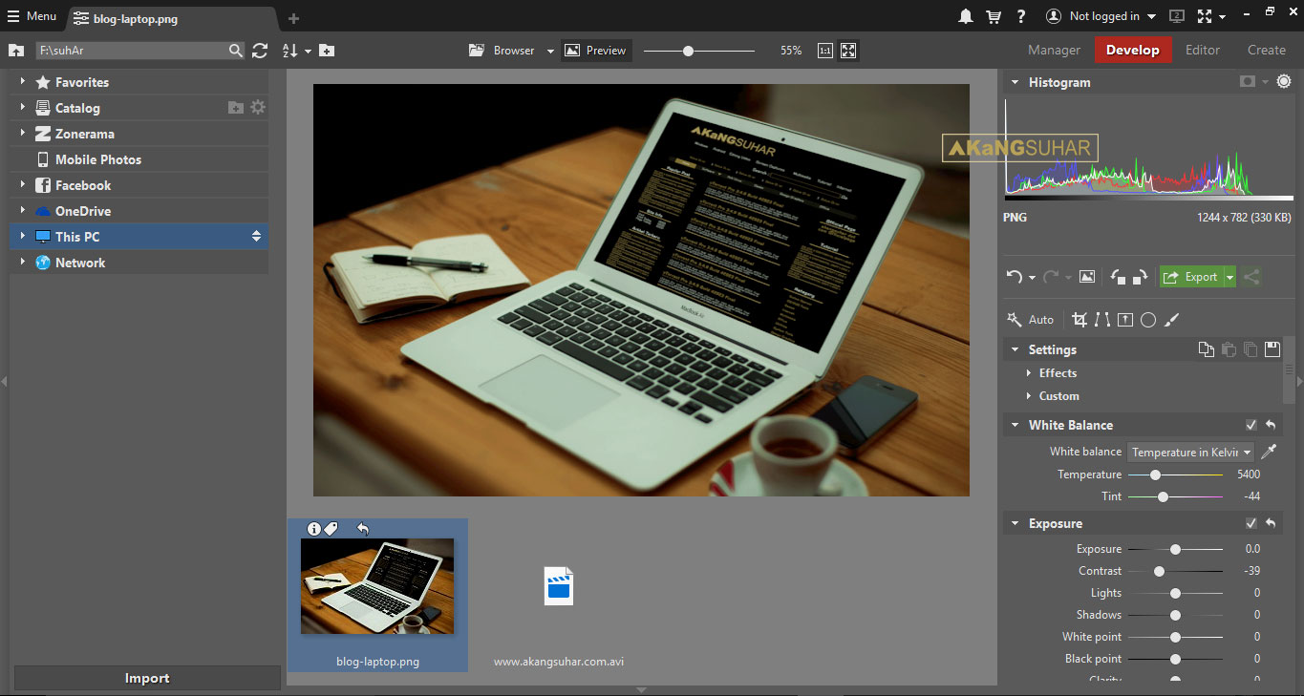Set zoom to 1:1
This screenshot has width=1304, height=696.
pos(824,51)
